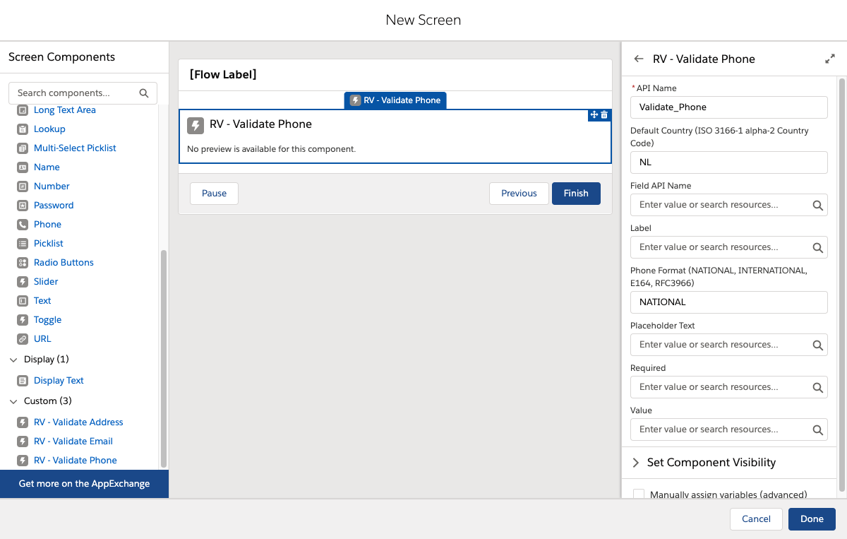Click the URL component icon

click(x=23, y=339)
